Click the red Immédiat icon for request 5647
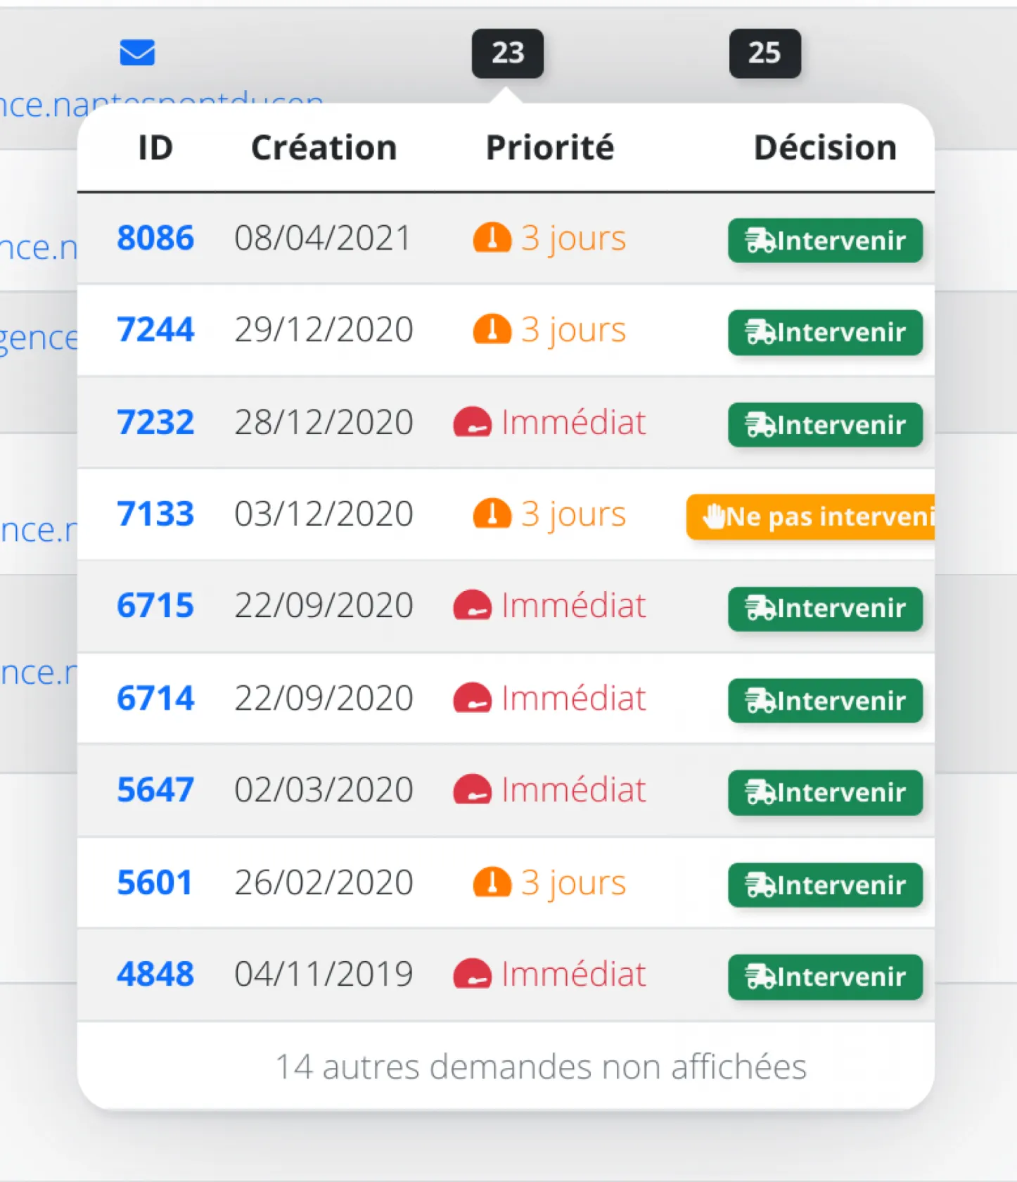This screenshot has height=1182, width=1017. [x=472, y=789]
